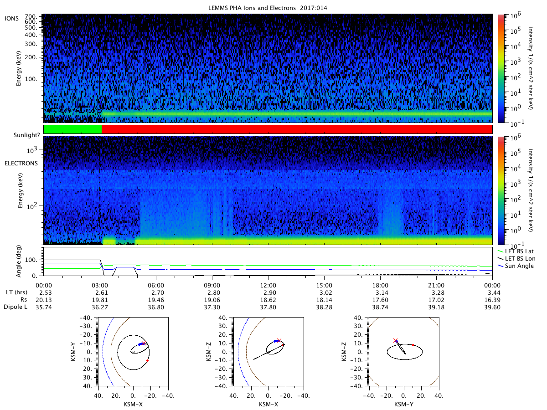Click the green Sunlight indicator segment
The height and width of the screenshot is (410, 547).
(x=72, y=129)
